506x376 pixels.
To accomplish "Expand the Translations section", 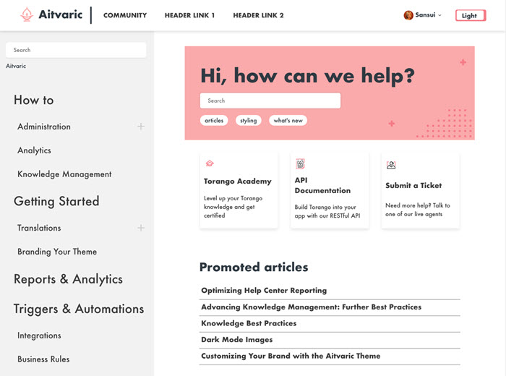I will (x=141, y=228).
